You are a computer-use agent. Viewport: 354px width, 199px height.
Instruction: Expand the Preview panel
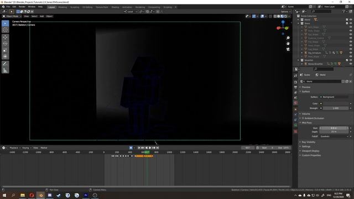coord(306,87)
